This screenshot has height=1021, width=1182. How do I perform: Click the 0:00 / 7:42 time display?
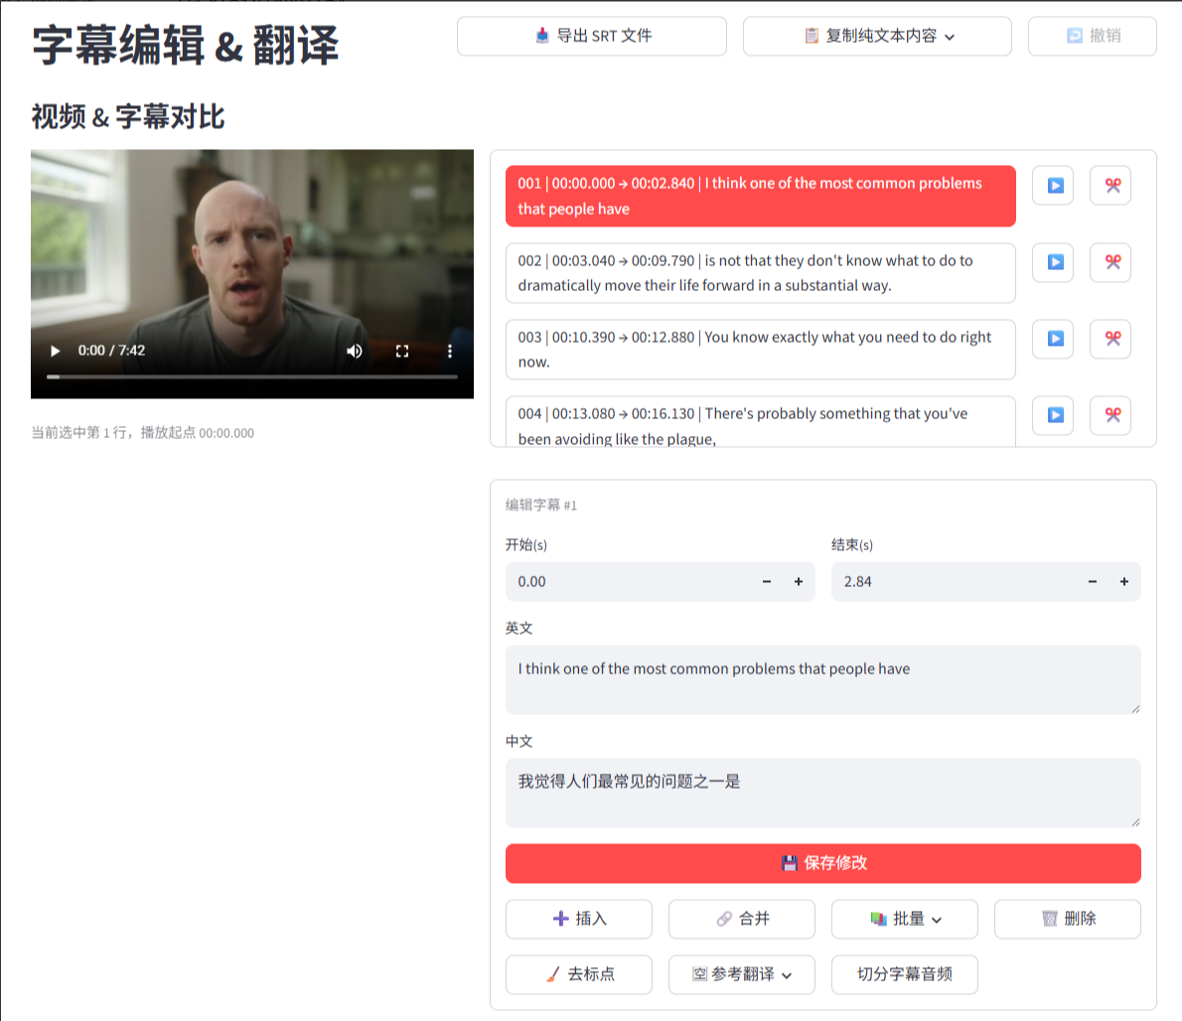[111, 352]
